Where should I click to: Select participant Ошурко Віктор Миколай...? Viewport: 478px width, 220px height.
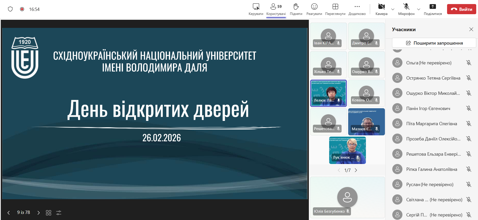[432, 93]
